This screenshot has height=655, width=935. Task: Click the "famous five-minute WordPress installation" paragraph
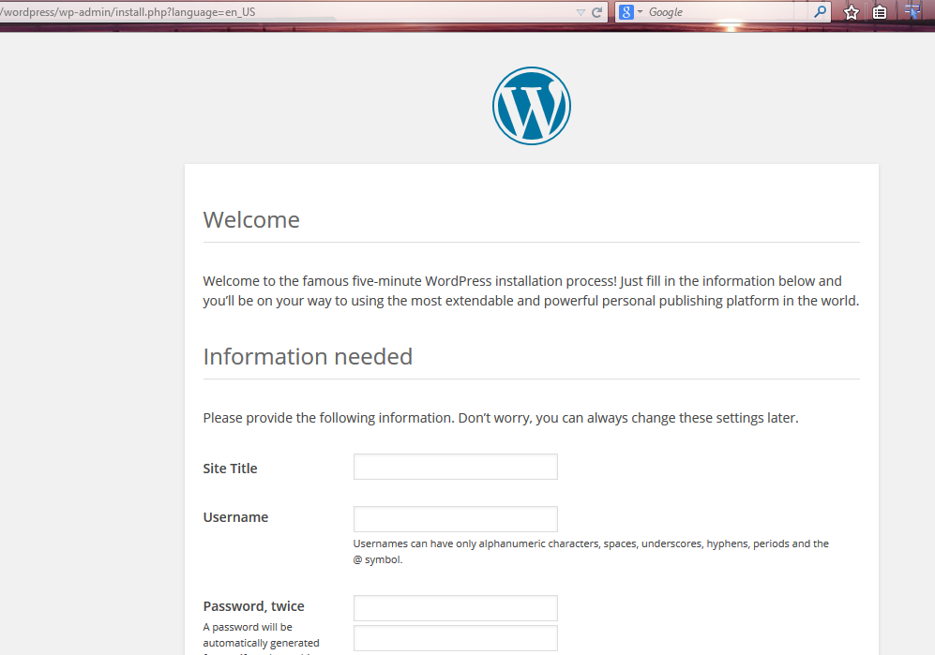[x=531, y=290]
